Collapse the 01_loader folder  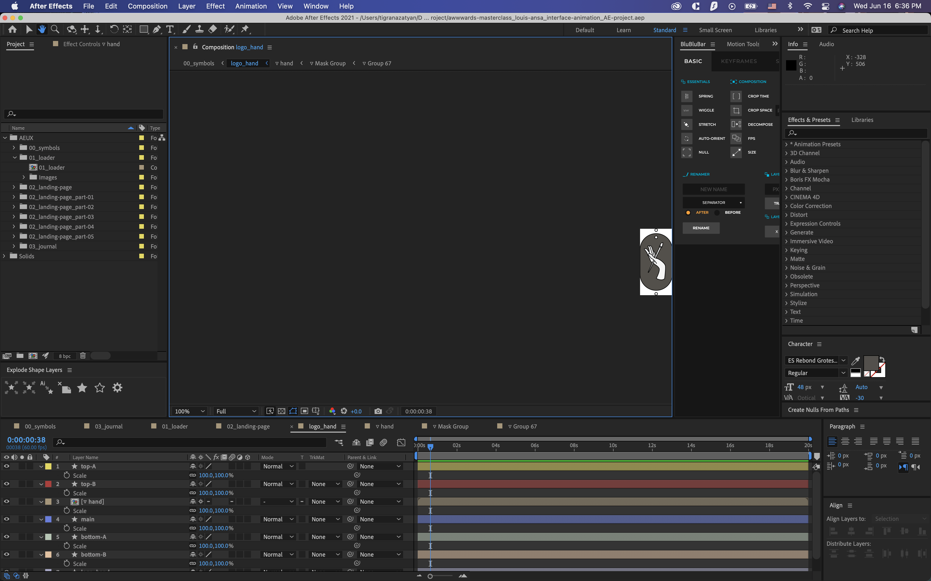pos(15,157)
